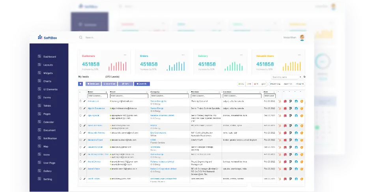Click the Name column filter field
377x192 pixels.
click(98, 96)
